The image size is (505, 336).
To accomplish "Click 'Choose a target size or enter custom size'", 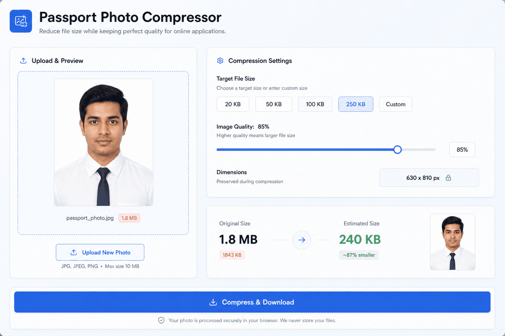I will (x=262, y=88).
